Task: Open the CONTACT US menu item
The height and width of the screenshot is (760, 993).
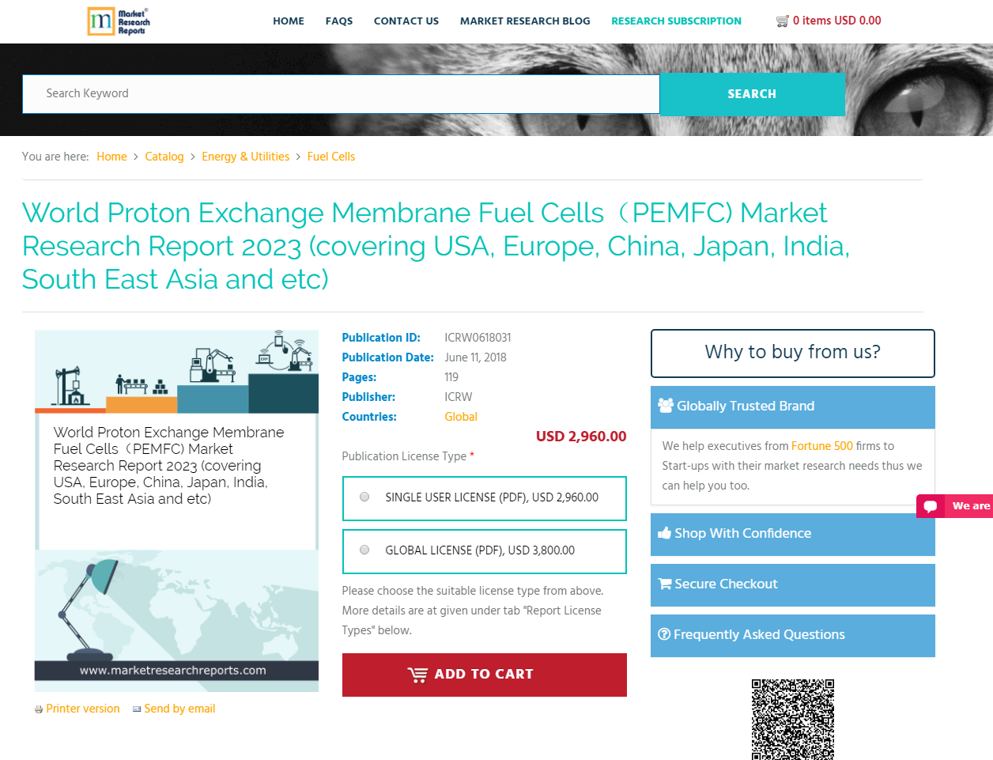Action: pyautogui.click(x=406, y=21)
